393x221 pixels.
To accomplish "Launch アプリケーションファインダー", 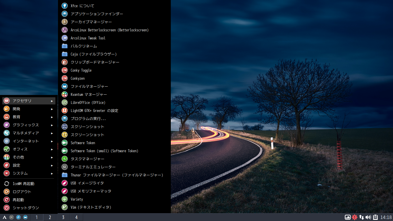I will click(114, 14).
